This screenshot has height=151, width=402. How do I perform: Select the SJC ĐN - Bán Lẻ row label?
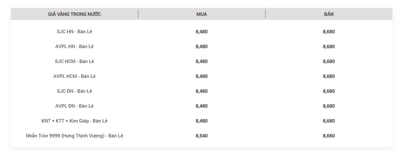(74, 91)
